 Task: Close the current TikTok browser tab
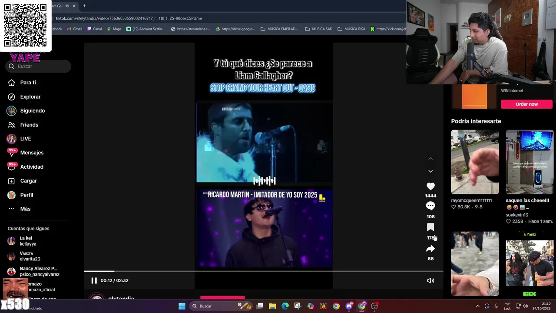[x=74, y=6]
